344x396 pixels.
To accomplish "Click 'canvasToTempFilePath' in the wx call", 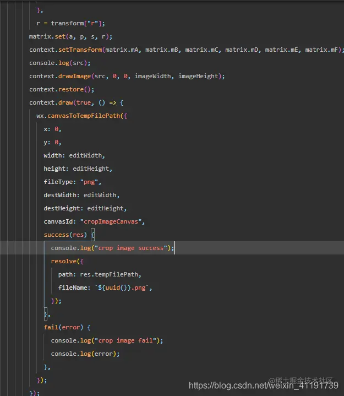I will coord(84,116).
